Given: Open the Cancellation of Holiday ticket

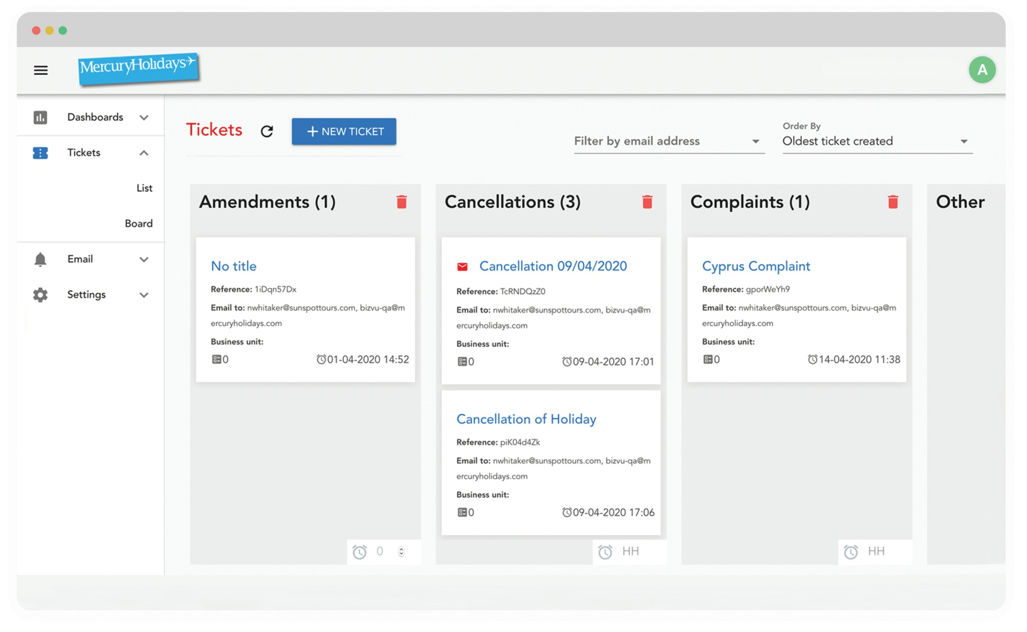Looking at the screenshot, I should (x=526, y=419).
